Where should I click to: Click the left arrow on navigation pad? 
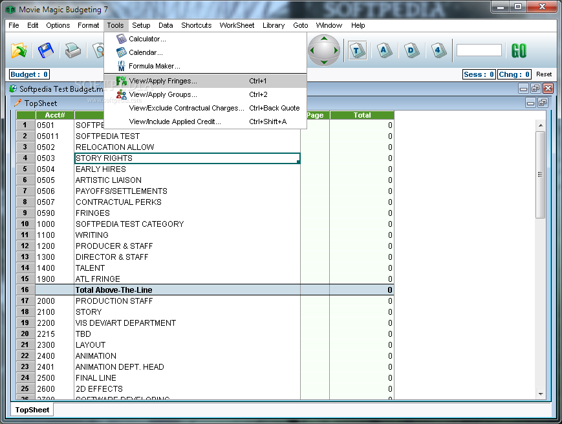tap(312, 50)
